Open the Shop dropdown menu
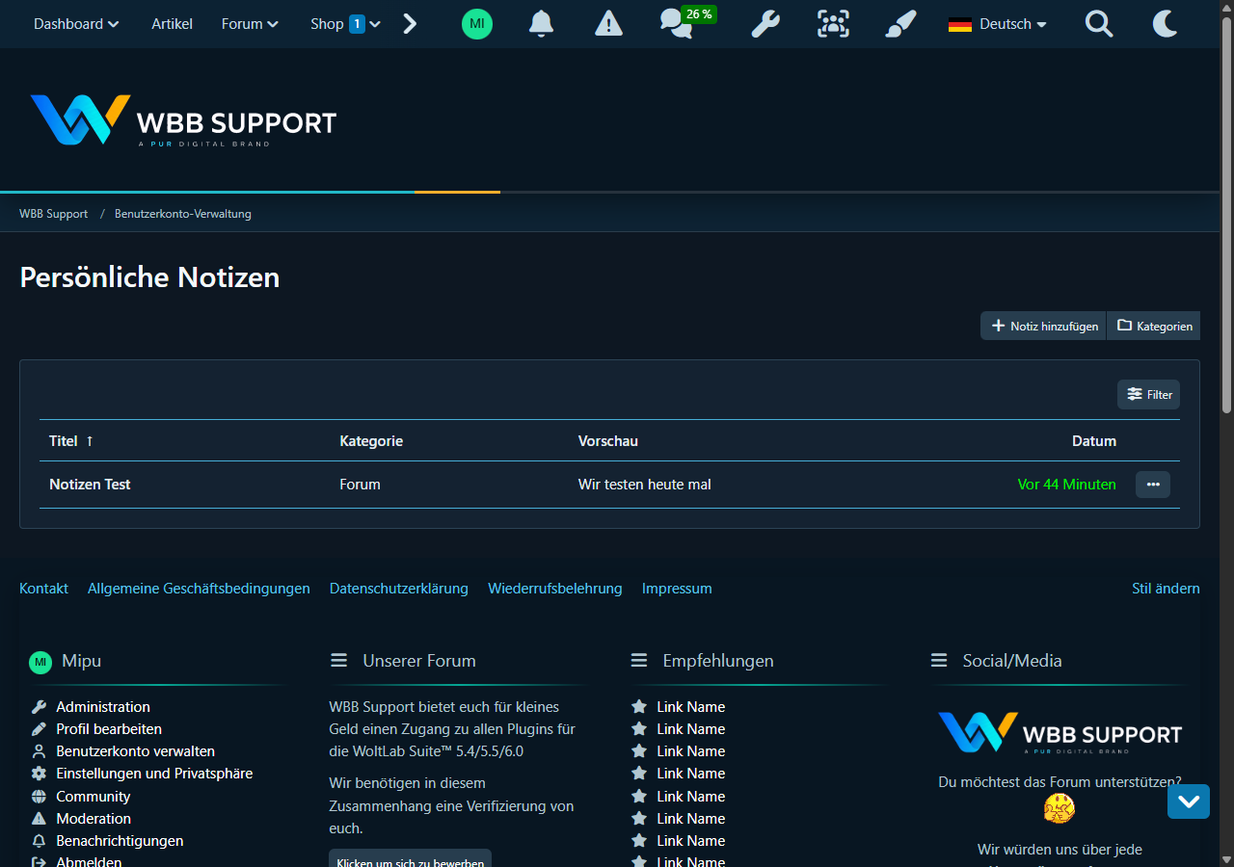 tap(345, 24)
